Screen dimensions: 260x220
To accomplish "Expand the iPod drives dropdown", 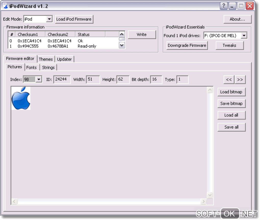I will pos(244,35).
